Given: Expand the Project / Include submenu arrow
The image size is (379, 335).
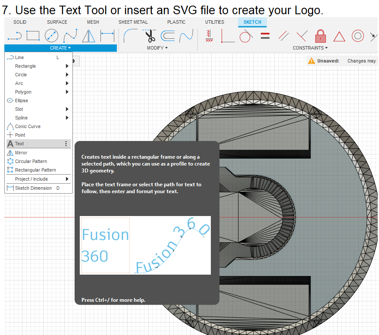Looking at the screenshot, I should (67, 179).
